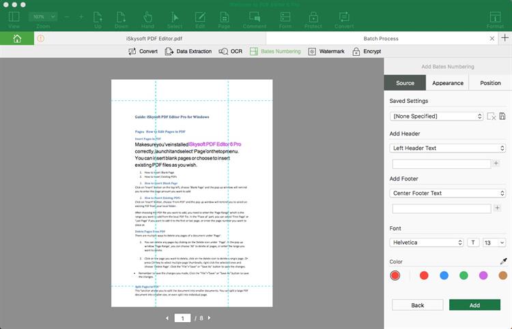Click the zoom out minus icon

[x=67, y=16]
